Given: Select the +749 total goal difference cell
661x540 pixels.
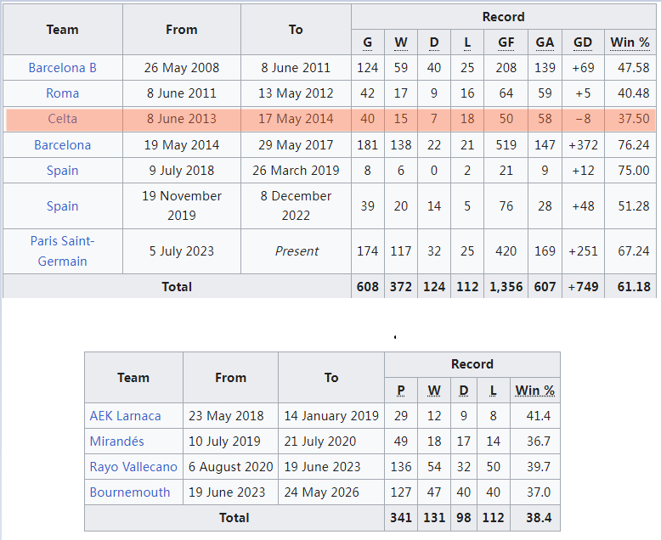Looking at the screenshot, I should [583, 287].
